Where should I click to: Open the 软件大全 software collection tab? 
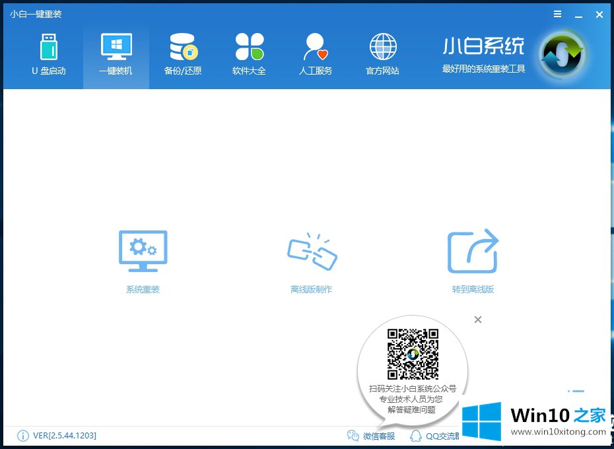(249, 54)
